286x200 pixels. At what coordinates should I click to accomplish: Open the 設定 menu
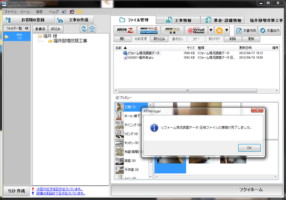click(39, 12)
